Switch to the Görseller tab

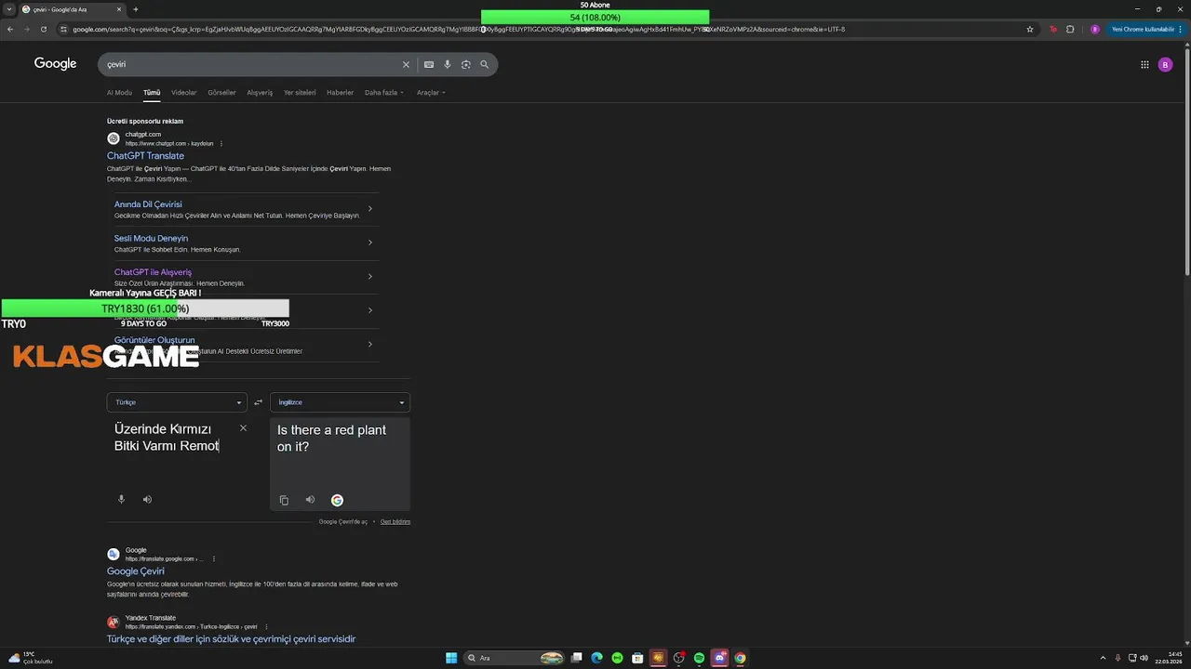click(221, 93)
